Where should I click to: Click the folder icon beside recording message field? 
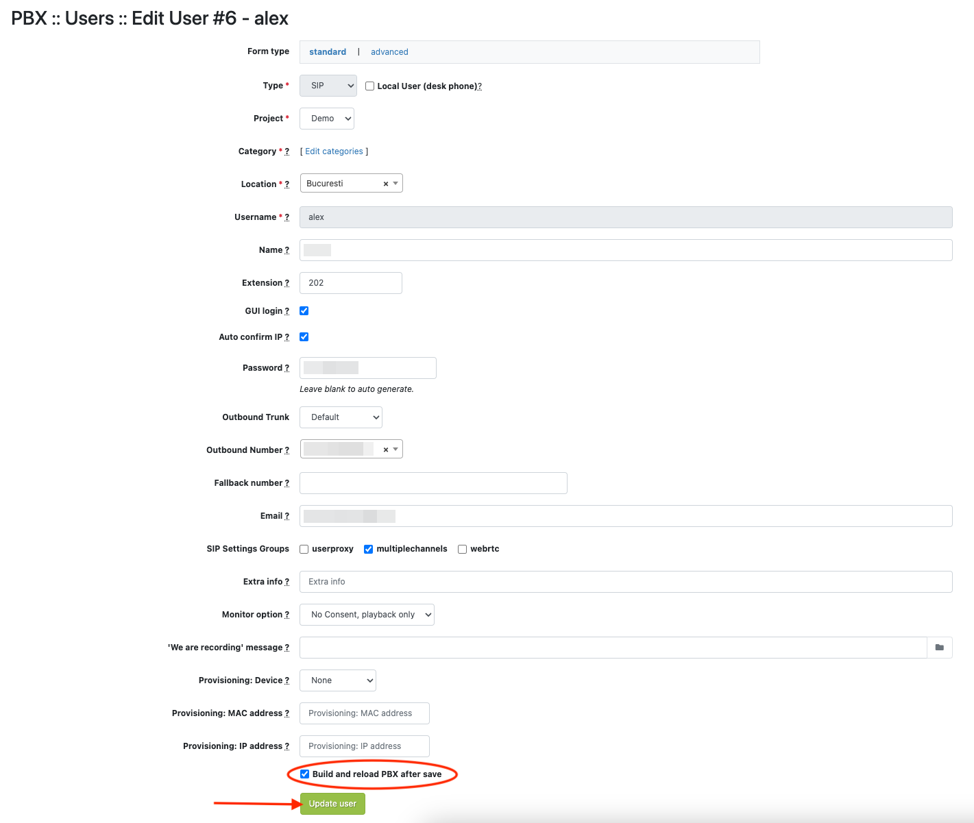click(939, 648)
